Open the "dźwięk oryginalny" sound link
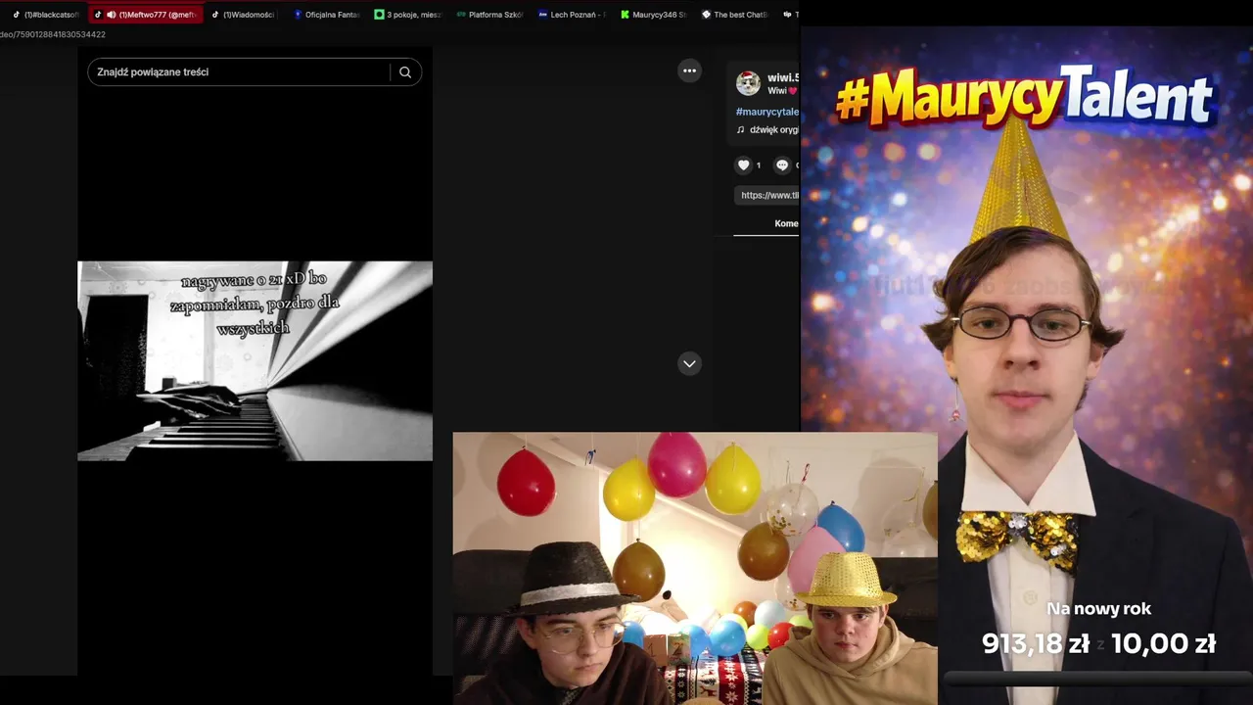Screen dimensions: 1253x705 (774, 129)
